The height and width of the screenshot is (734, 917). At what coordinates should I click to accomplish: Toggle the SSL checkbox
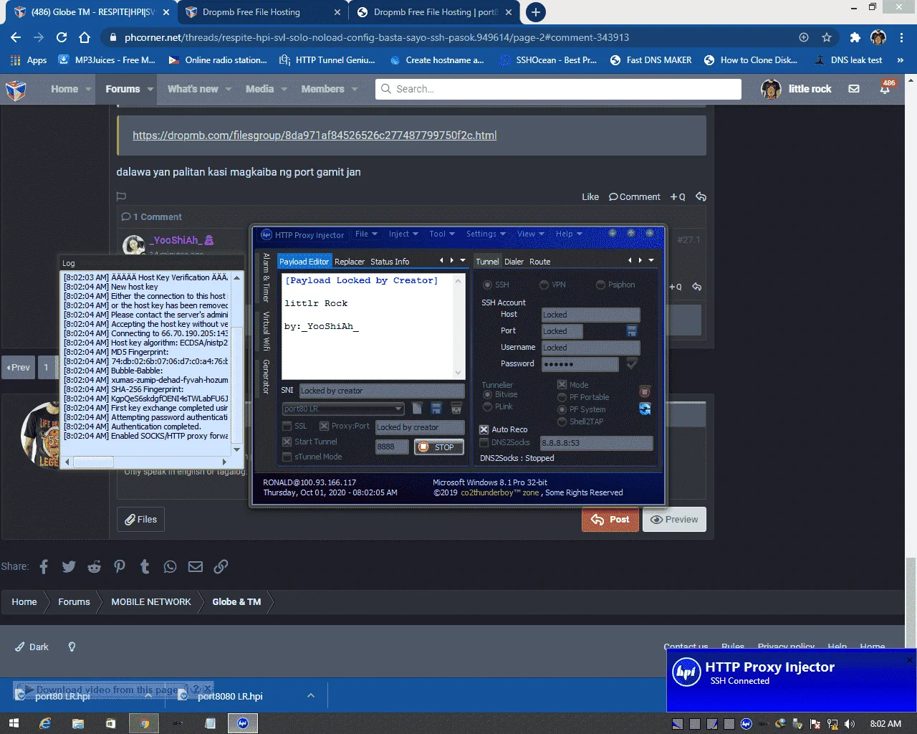point(287,426)
